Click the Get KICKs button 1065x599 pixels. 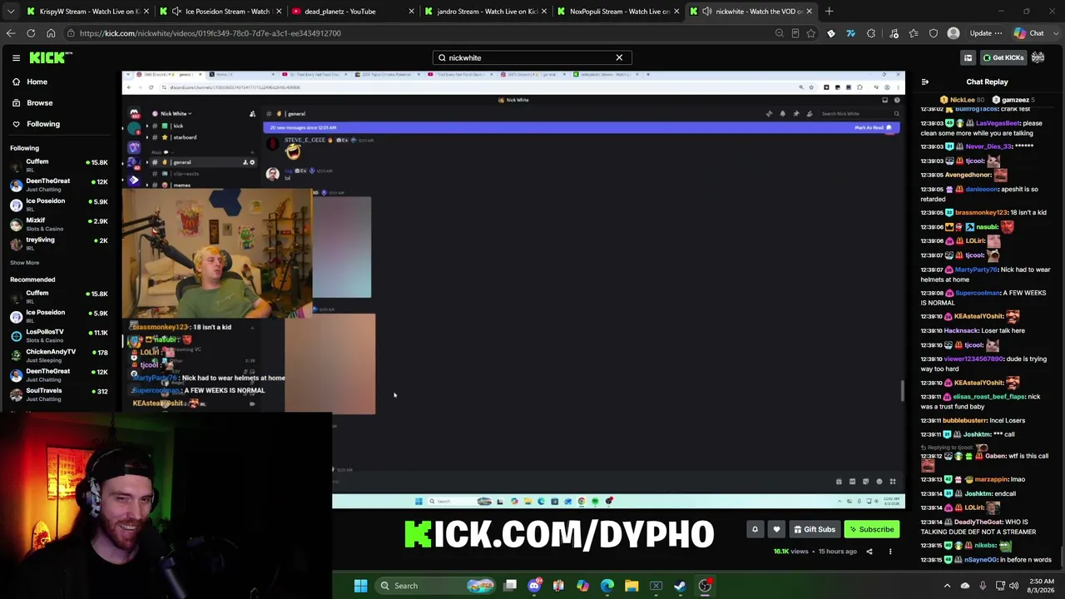click(x=1003, y=57)
